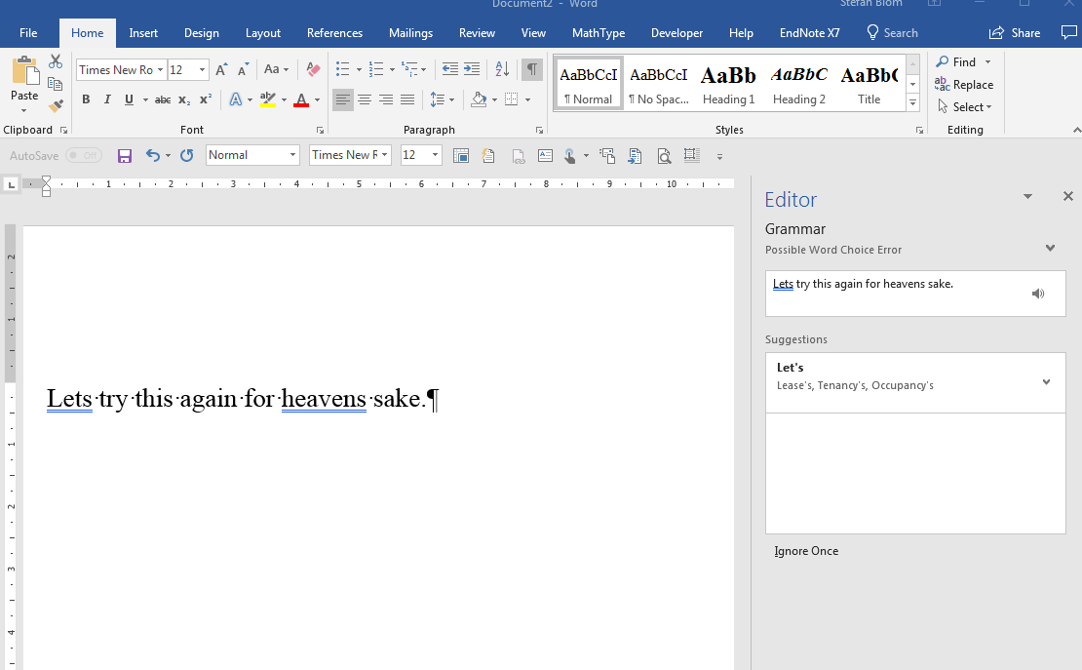This screenshot has height=670, width=1082.
Task: Click the Replace button
Action: (x=964, y=85)
